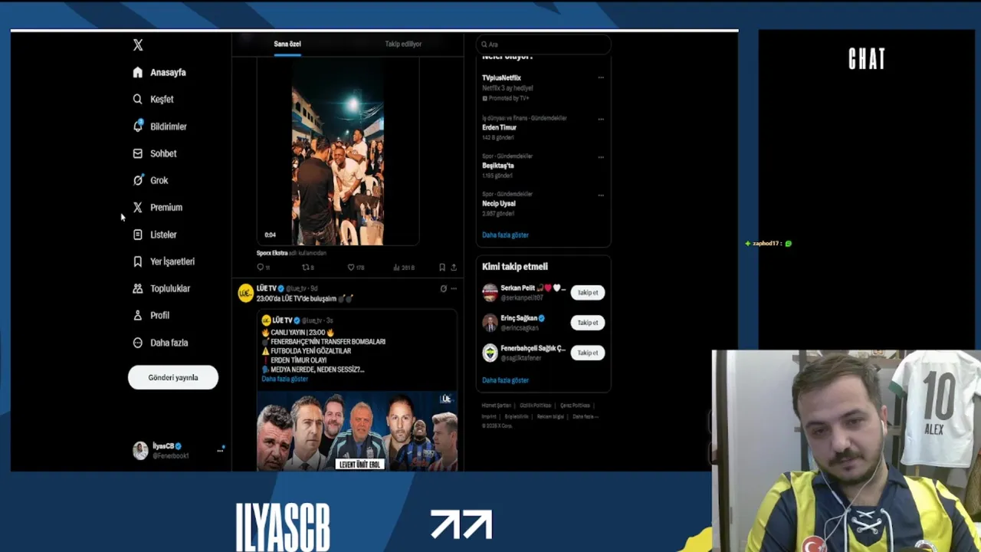Open Erinç Sağkan avatar
The image size is (981, 552).
(x=490, y=323)
